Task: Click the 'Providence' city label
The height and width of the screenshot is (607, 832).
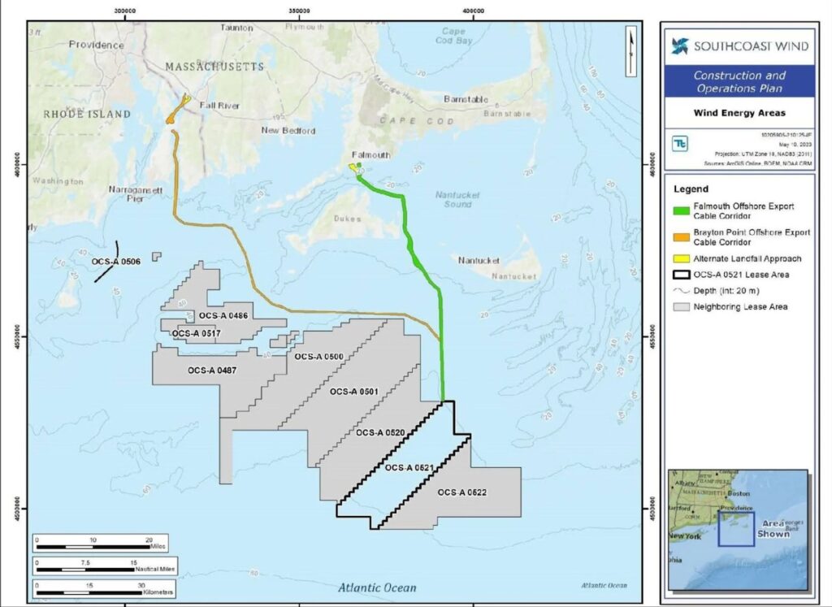Action: coord(97,46)
